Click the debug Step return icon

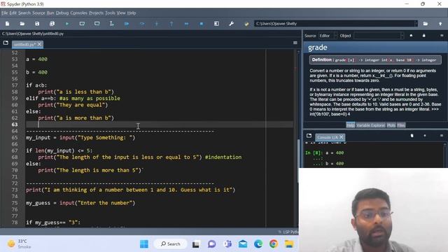[171, 24]
